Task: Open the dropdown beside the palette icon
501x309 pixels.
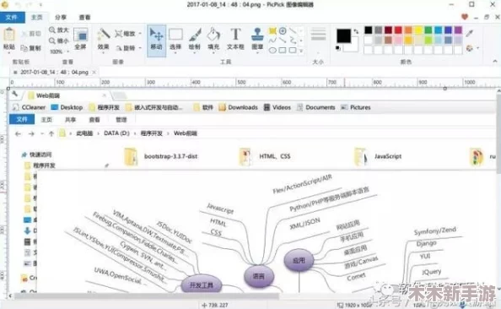Action: tap(478, 48)
